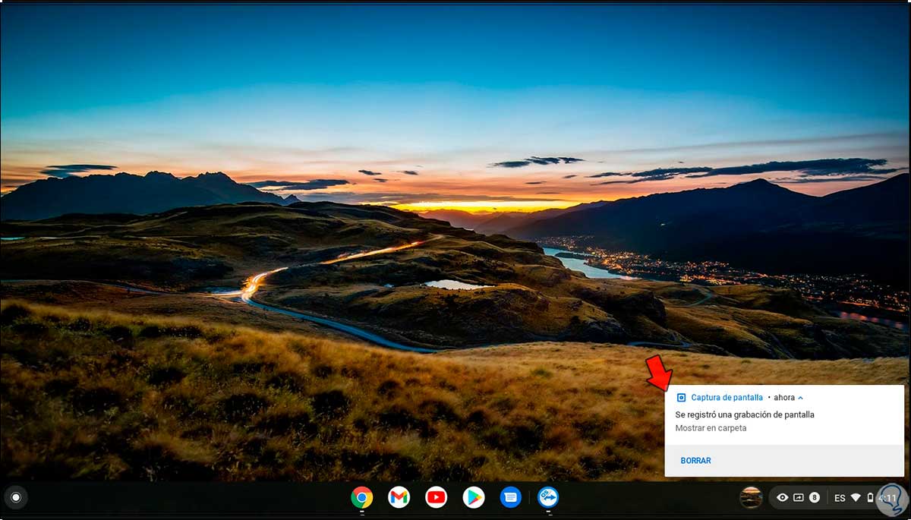The width and height of the screenshot is (911, 520).
Task: Open the notification counter badge showing 8
Action: coord(815,498)
